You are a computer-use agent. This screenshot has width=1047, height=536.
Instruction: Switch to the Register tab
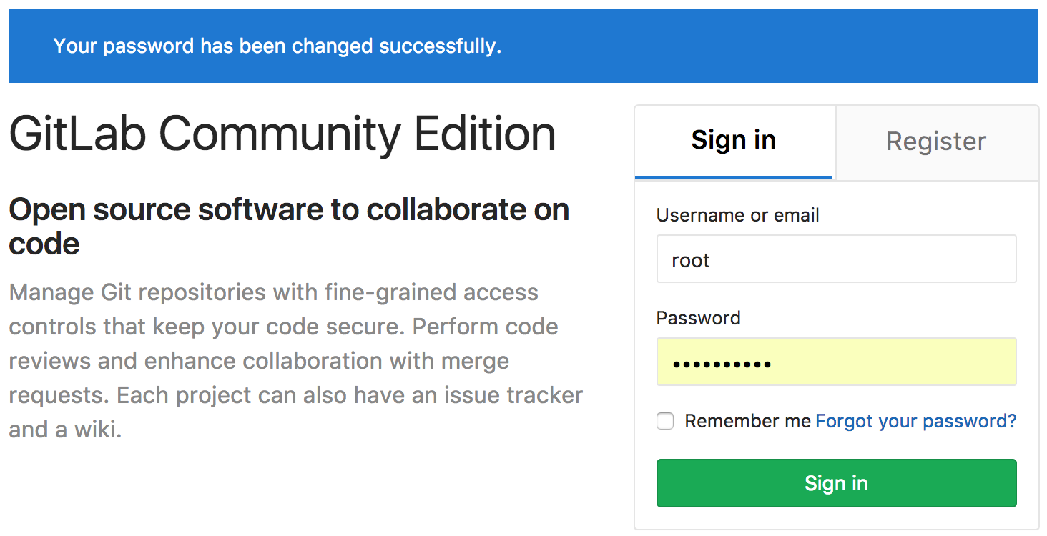[936, 142]
